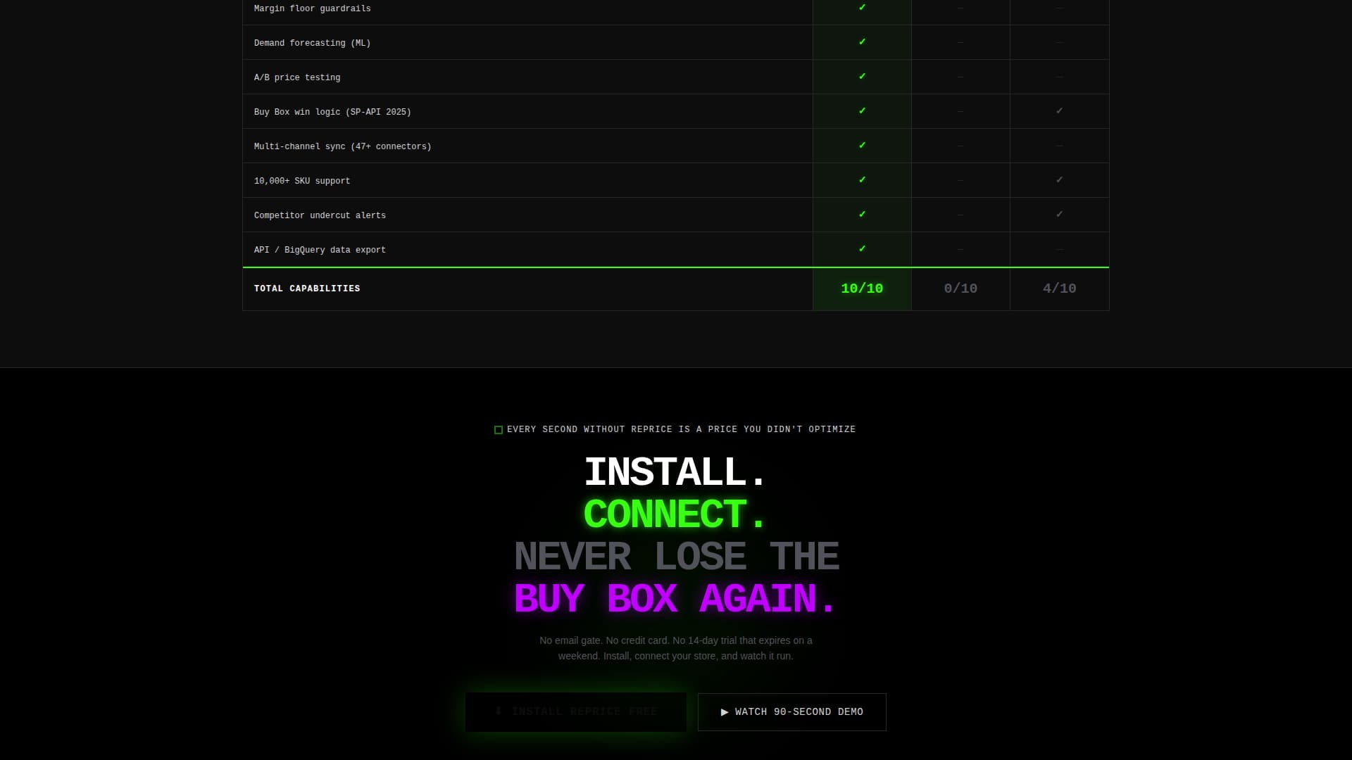Click the checkmark for 10,000+ SKU support in the rightmost column
1352x760 pixels.
1059,179
